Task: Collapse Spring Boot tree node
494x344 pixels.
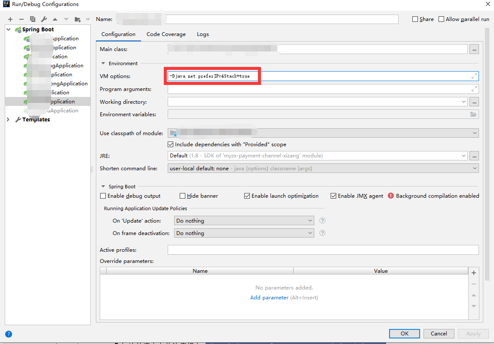Action: [x=9, y=29]
